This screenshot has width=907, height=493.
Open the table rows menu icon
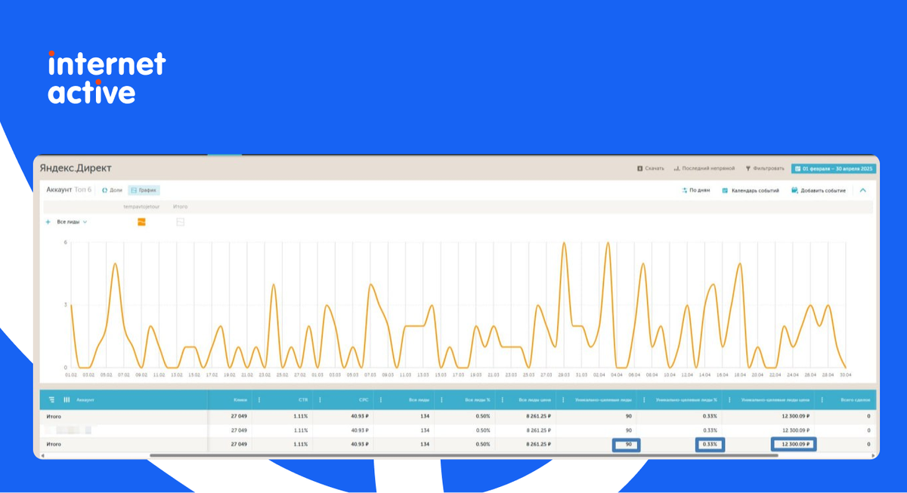[51, 400]
